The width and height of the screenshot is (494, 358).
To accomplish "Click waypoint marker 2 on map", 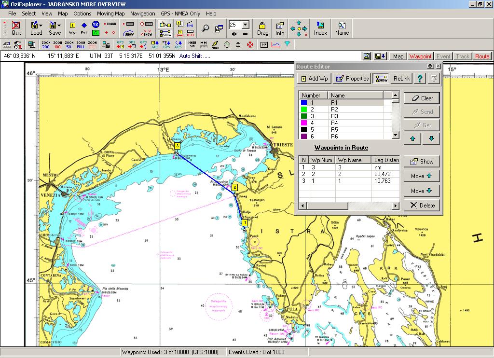I will pos(235,188).
